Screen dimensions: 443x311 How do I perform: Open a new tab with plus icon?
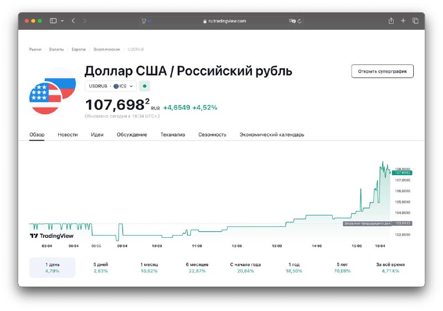[403, 21]
